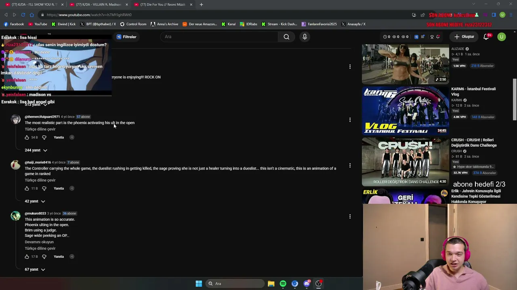Open a new browser tab
Viewport: 517px width, 290px height.
[201, 4]
